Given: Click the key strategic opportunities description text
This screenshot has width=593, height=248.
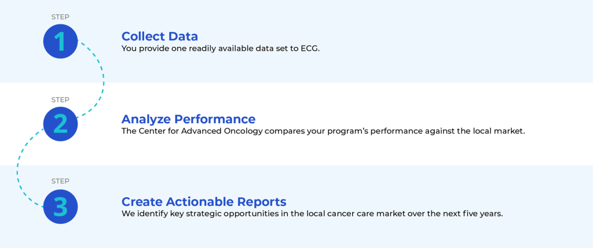Looking at the screenshot, I should point(312,214).
